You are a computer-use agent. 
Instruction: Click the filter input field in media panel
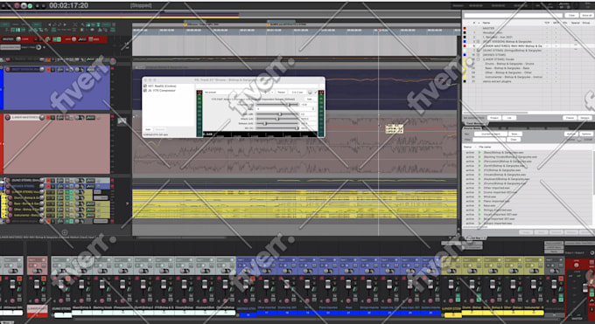tap(489, 140)
